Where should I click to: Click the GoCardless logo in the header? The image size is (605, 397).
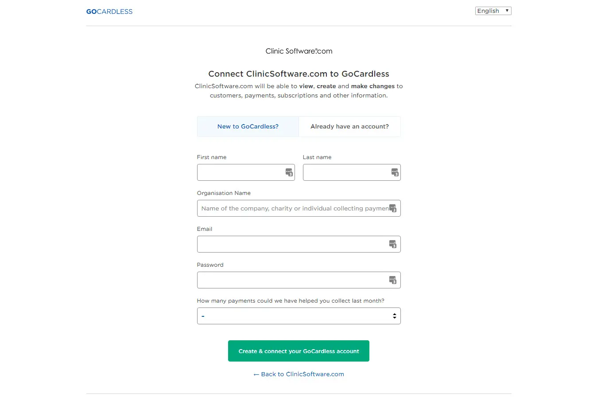[x=109, y=12]
